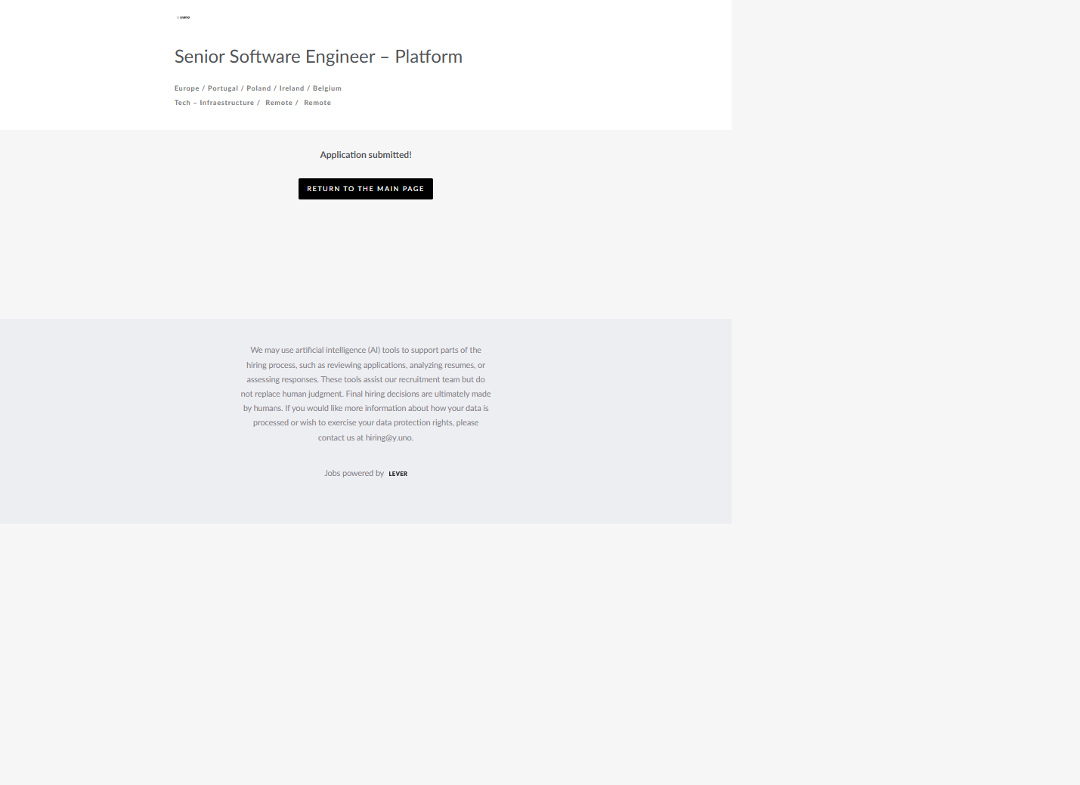Image resolution: width=1080 pixels, height=785 pixels.
Task: Select the Europe location label
Action: (187, 88)
